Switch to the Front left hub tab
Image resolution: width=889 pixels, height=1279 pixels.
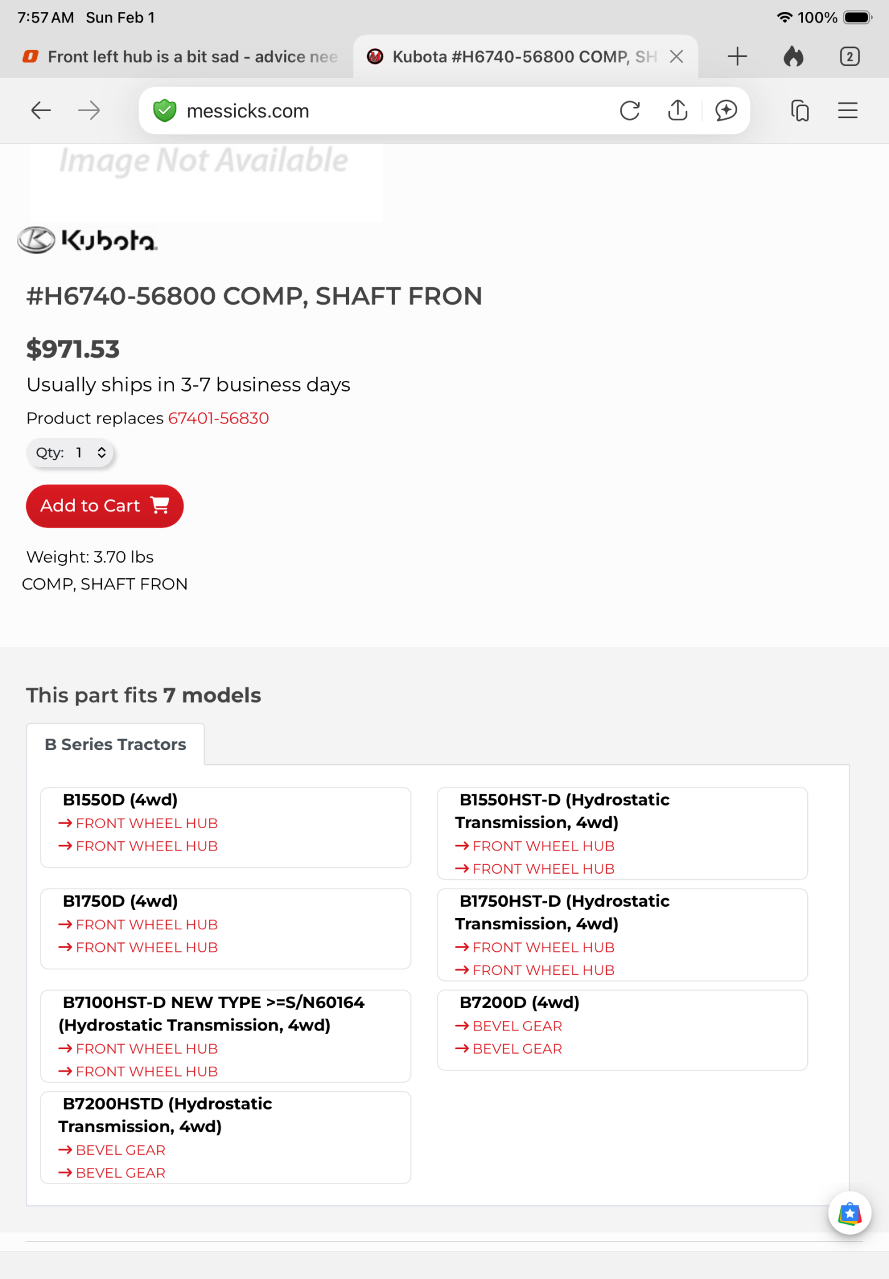tap(181, 57)
